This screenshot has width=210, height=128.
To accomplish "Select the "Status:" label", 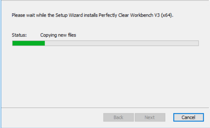I will [x=19, y=35].
